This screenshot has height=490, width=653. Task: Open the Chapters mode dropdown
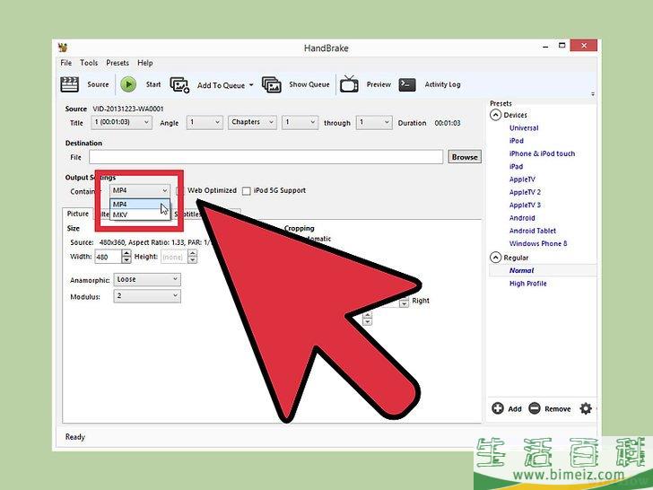point(252,122)
